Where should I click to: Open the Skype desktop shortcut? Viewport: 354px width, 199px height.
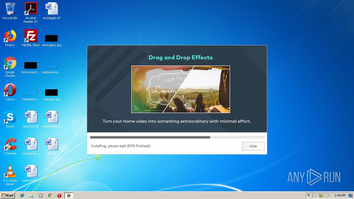(x=10, y=119)
